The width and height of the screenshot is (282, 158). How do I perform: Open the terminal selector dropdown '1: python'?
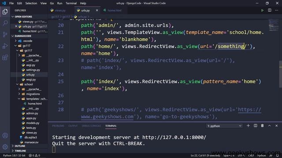click(224, 126)
